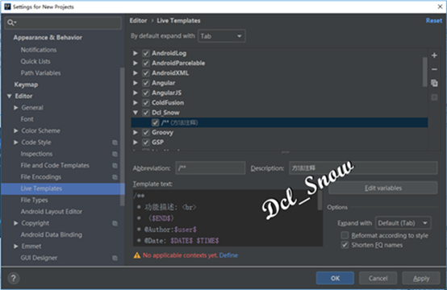Image resolution: width=447 pixels, height=290 pixels.
Task: Click the warning triangle icon near contexts message
Action: click(137, 255)
